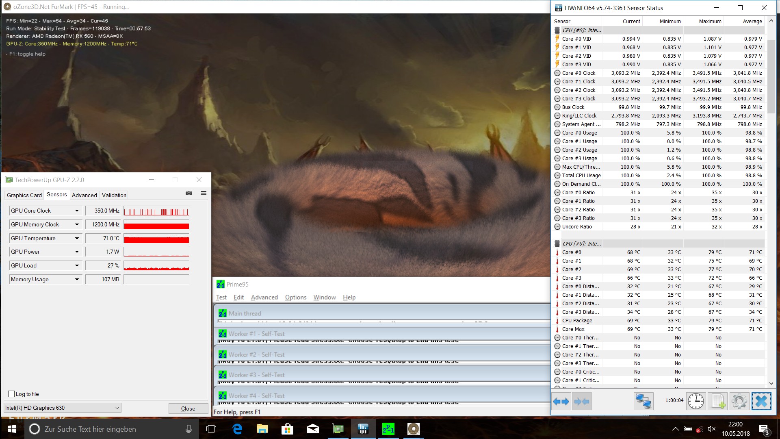
Task: Open Prime95 Edit menu
Action: click(239, 297)
